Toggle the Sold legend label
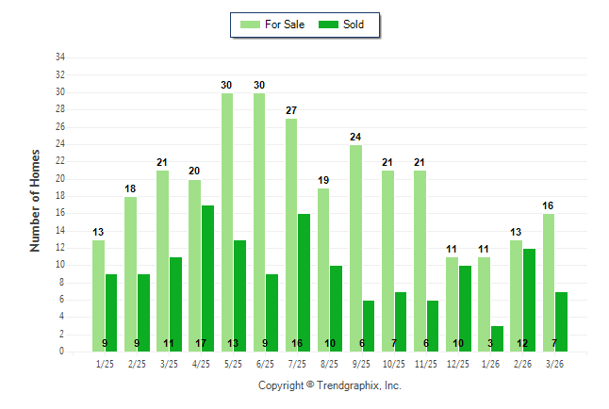The width and height of the screenshot is (609, 409). [x=354, y=25]
